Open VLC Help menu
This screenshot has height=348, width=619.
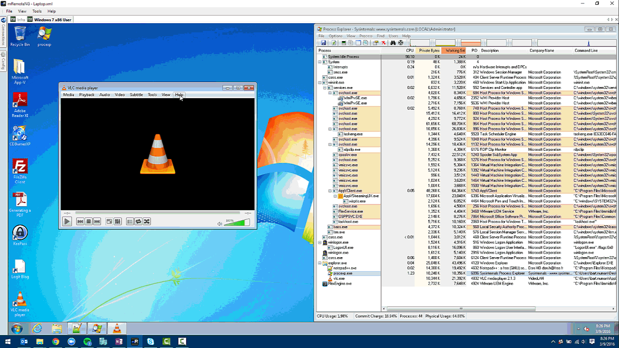[179, 95]
